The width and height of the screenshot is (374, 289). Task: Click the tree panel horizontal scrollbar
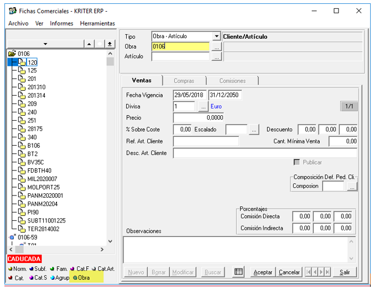55,249
